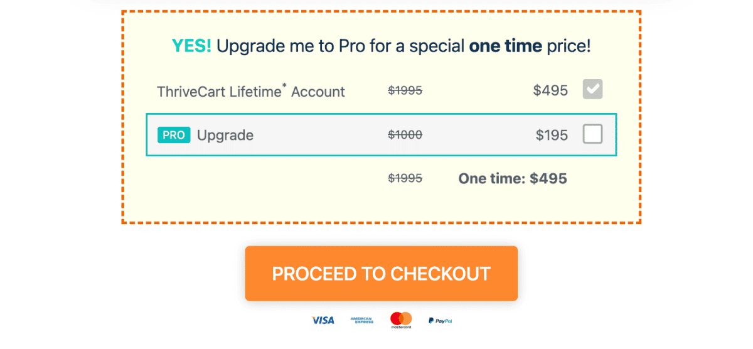Click the PayPal logo
The width and height of the screenshot is (753, 349).
[441, 320]
